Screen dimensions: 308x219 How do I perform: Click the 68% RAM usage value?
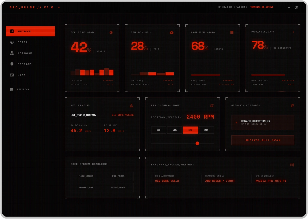[x=200, y=46]
